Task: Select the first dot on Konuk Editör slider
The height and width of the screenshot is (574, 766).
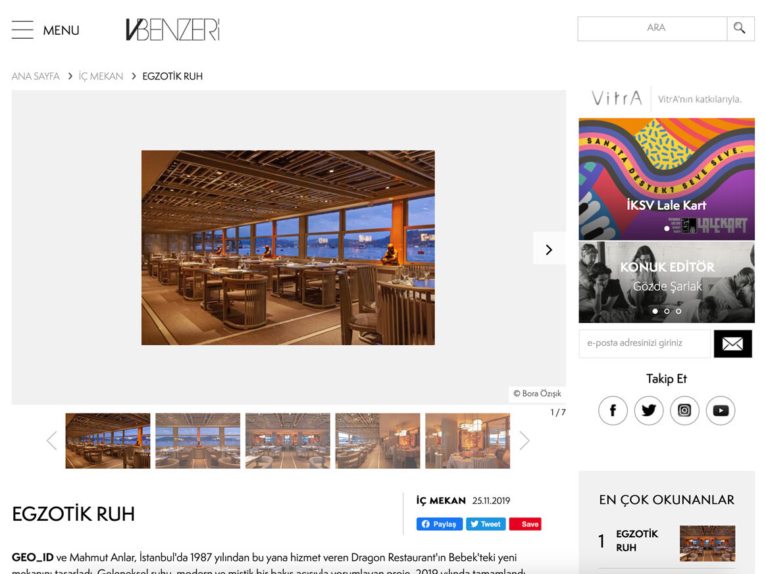Action: tap(655, 311)
